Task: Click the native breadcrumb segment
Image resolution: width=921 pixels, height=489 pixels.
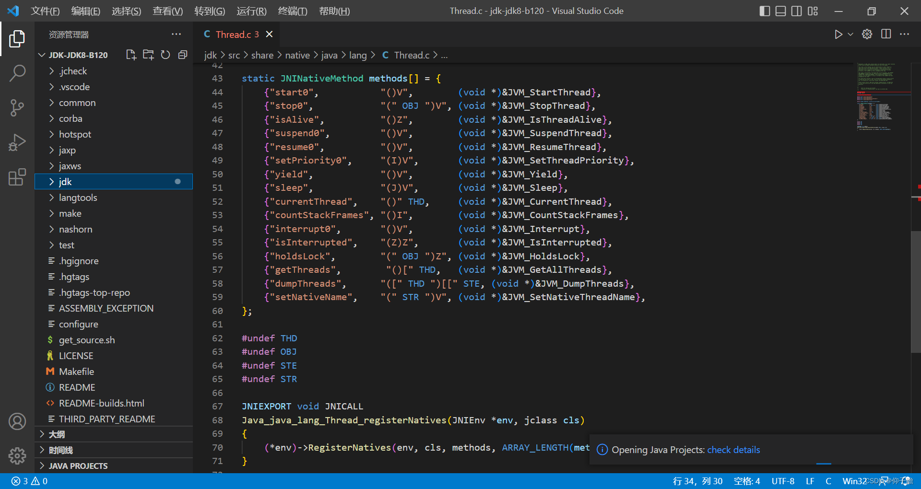Action: click(297, 55)
